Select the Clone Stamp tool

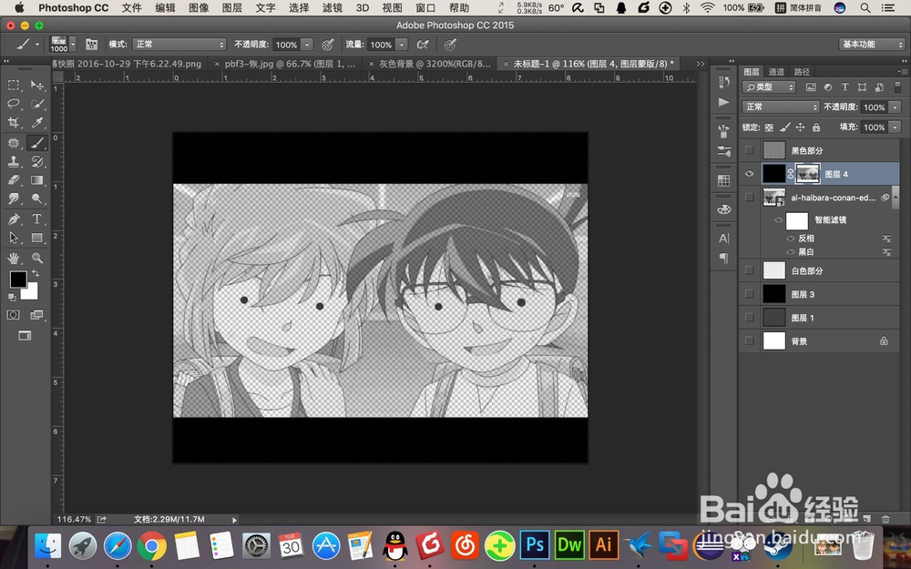(14, 161)
